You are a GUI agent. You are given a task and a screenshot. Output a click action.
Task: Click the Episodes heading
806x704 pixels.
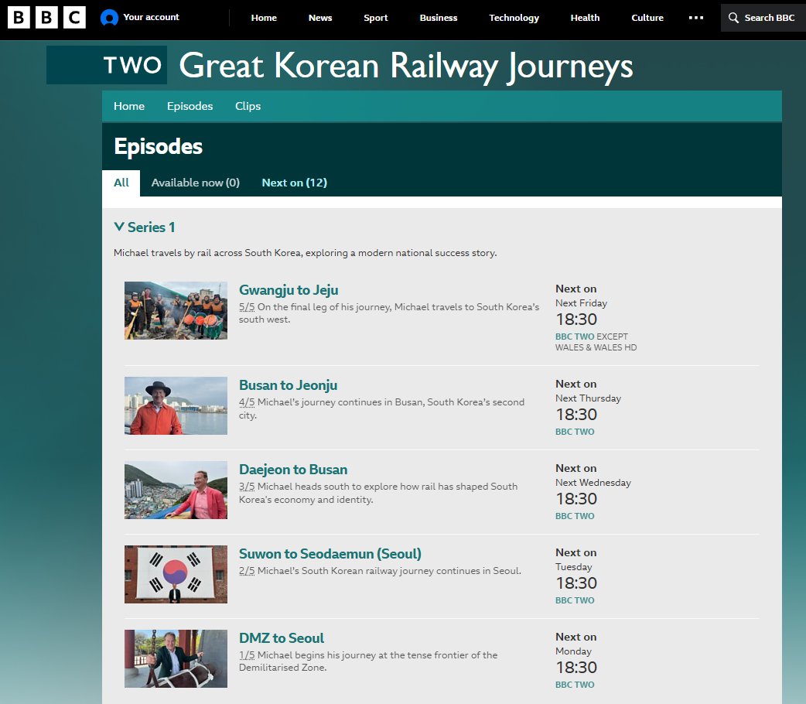click(x=159, y=146)
